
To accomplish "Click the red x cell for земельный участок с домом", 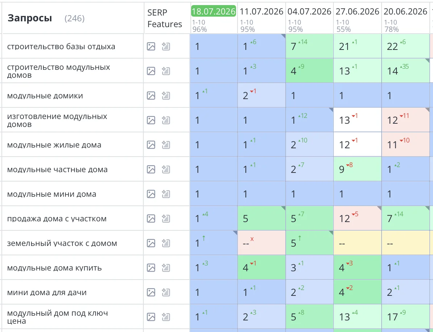I will (261, 243).
